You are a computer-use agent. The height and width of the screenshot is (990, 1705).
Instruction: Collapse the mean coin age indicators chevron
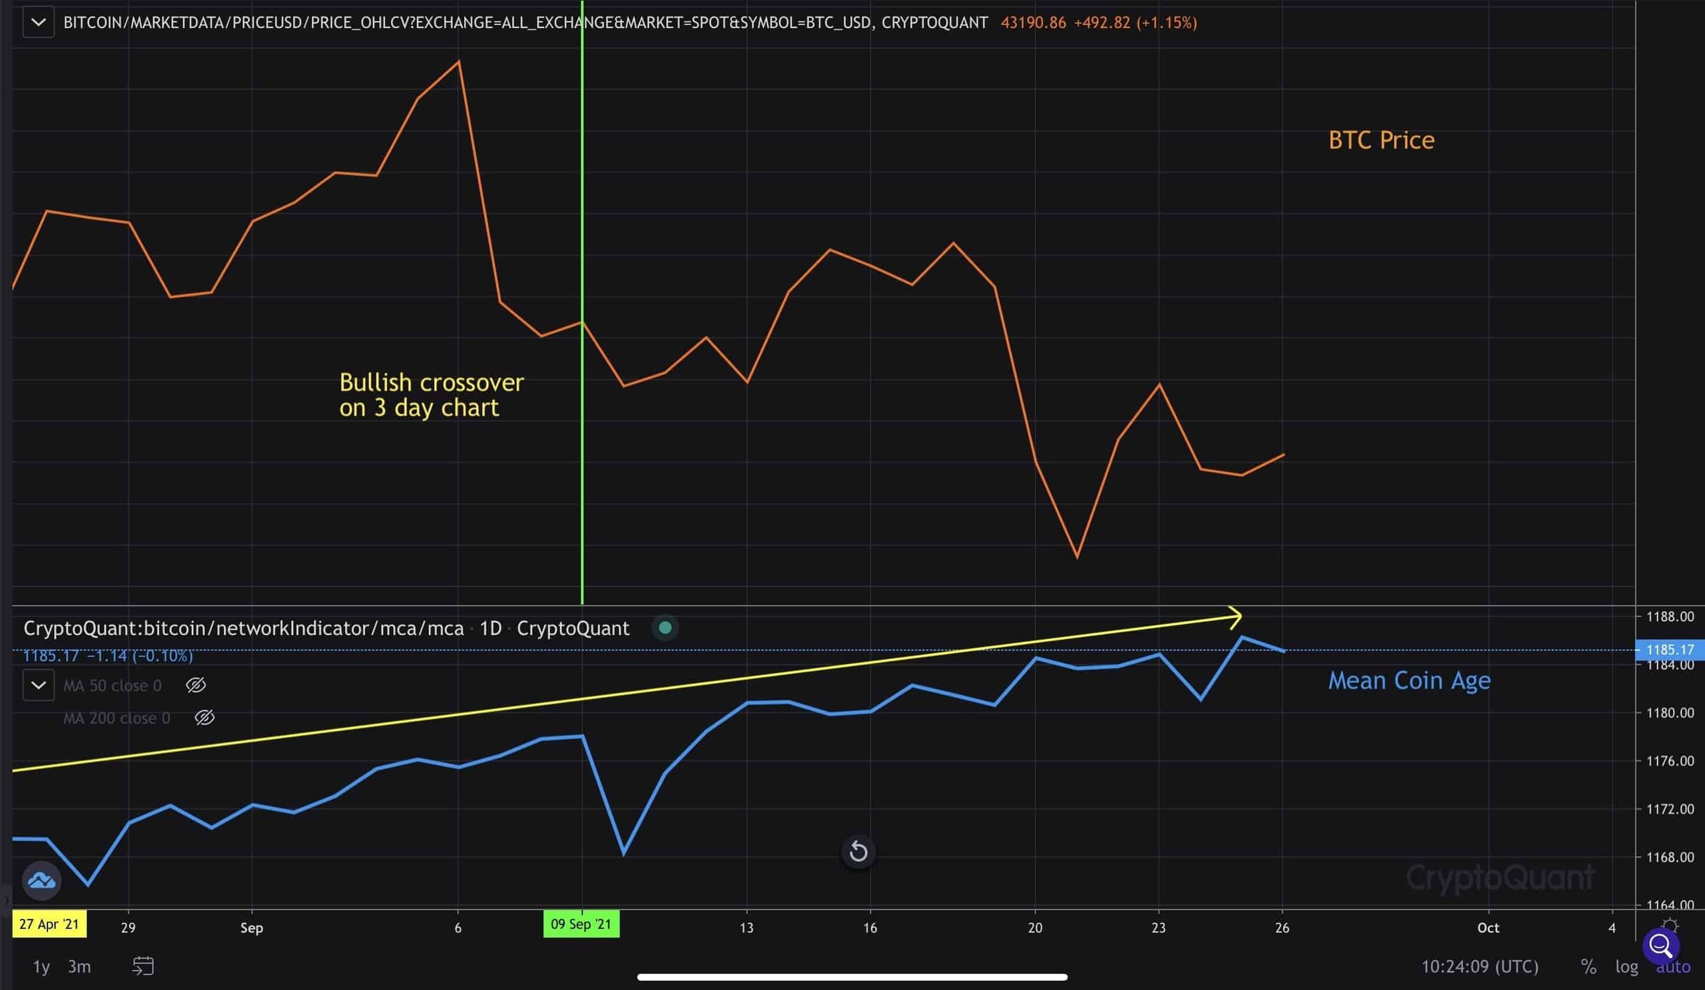[x=39, y=685]
